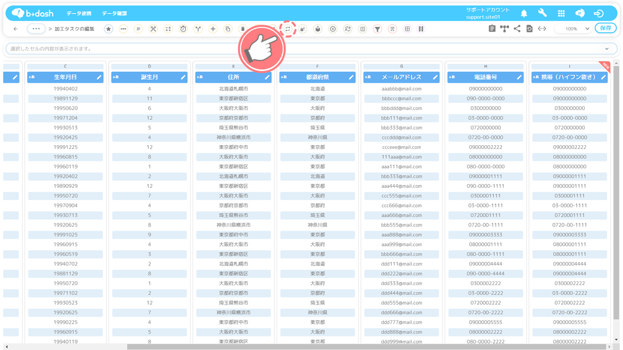
Task: Click the table grid toolbar icon
Action: (x=407, y=29)
